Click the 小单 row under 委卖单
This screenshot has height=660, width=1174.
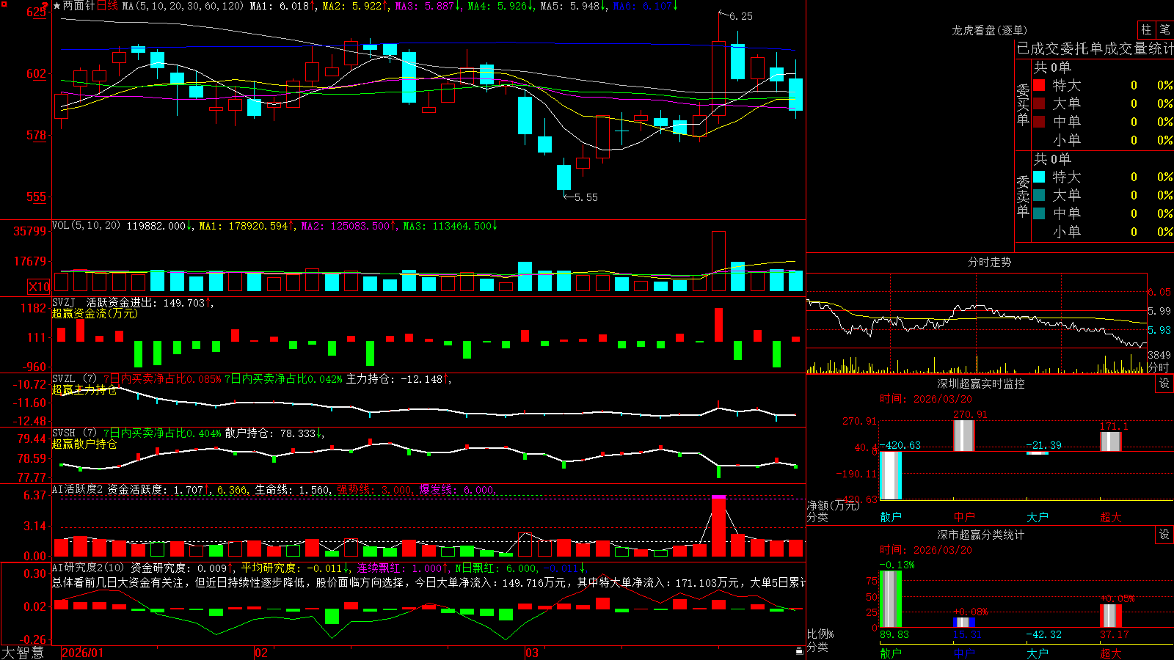tap(1103, 232)
